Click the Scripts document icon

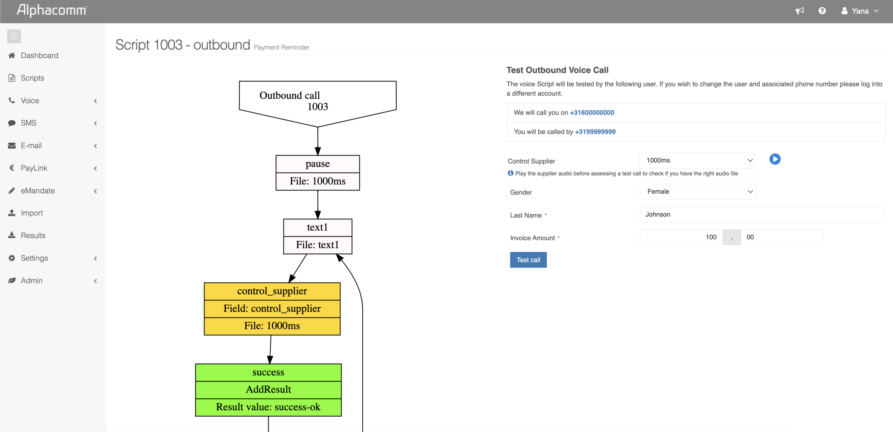tap(12, 78)
